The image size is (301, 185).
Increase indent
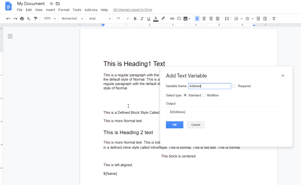tap(265, 19)
